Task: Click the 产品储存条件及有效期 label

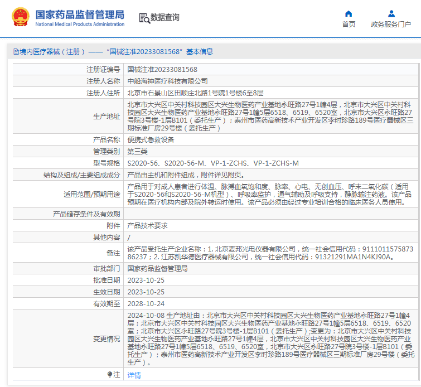Action: [x=86, y=214]
